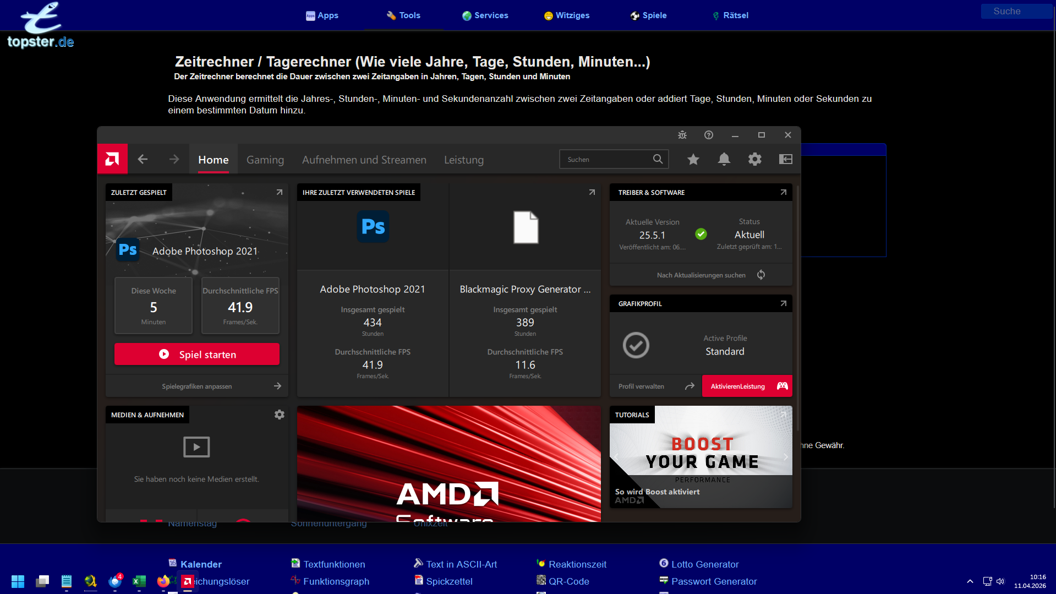Go back with the left arrow
The width and height of the screenshot is (1056, 594).
143,159
